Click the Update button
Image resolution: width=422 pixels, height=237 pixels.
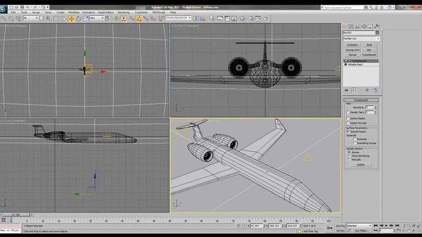click(361, 165)
